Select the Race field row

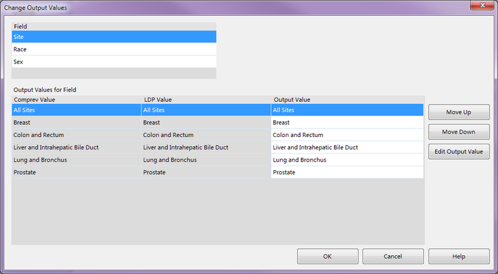(113, 49)
